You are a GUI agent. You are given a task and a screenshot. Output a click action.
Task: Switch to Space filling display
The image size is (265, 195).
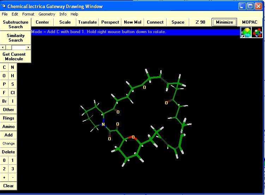178,22
